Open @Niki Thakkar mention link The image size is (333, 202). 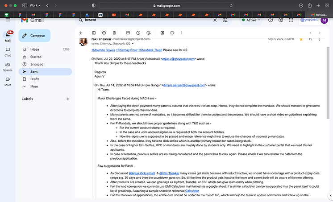pos(169,173)
